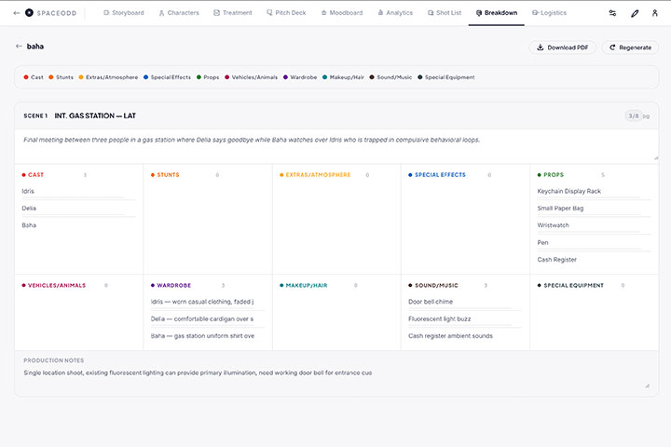Select the Keychain Display Rack prop entry

point(568,191)
